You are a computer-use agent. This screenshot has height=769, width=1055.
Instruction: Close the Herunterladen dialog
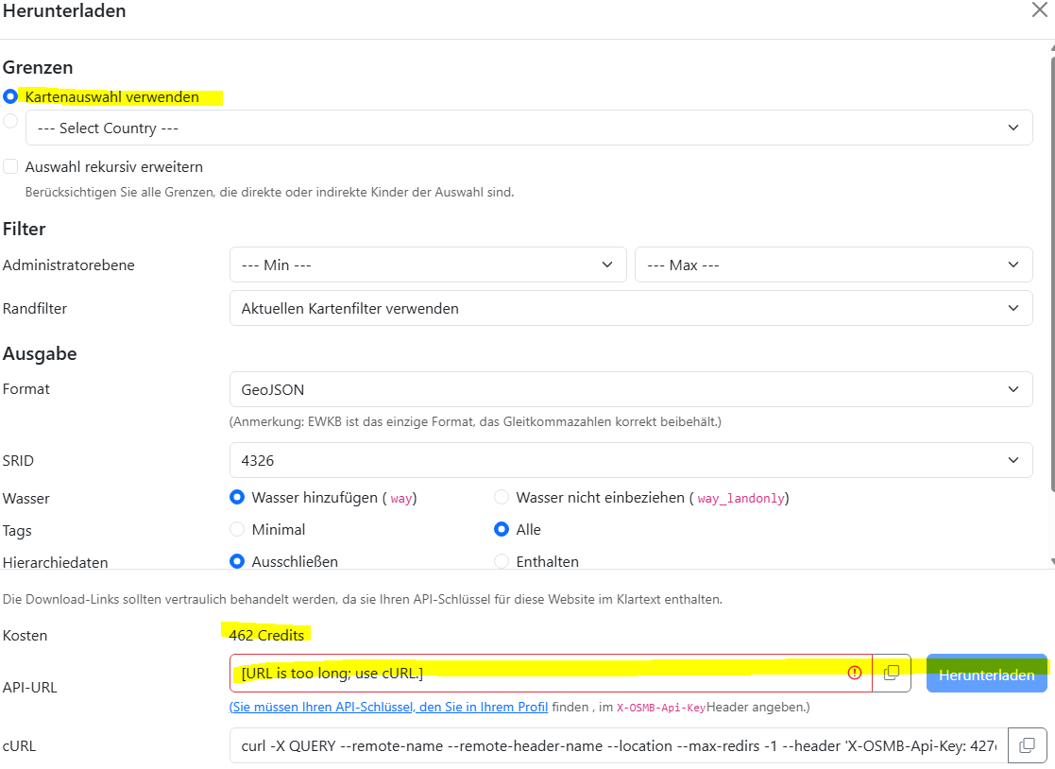click(x=1040, y=9)
